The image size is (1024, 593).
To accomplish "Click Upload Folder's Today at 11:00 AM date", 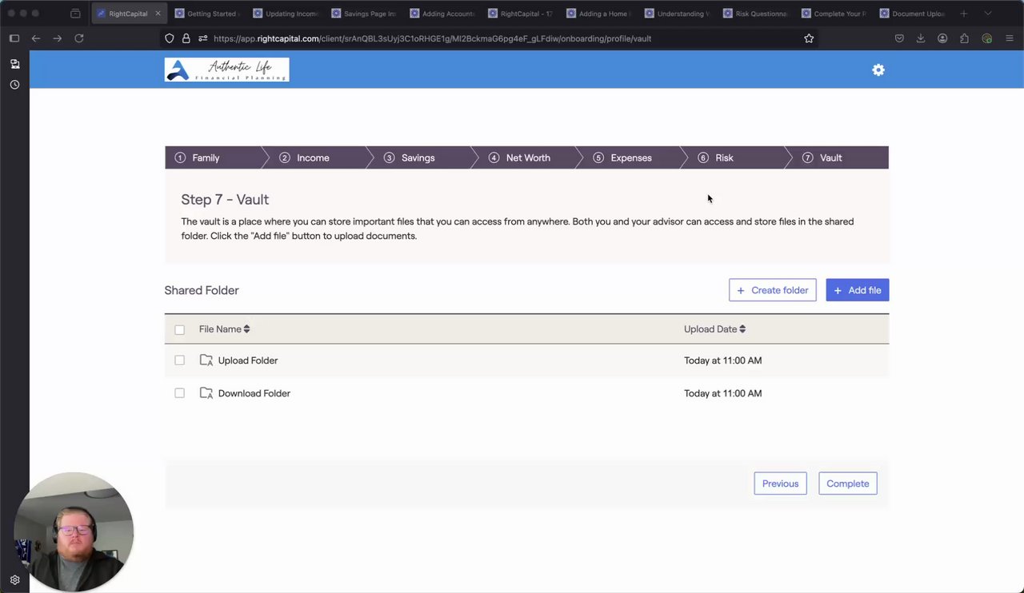I will (723, 360).
